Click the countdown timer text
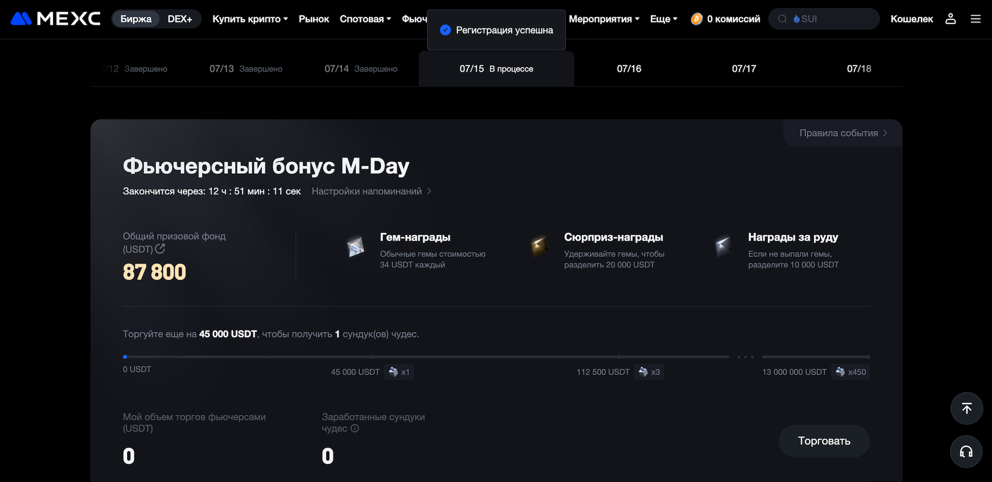Viewport: 992px width, 482px height. (212, 191)
